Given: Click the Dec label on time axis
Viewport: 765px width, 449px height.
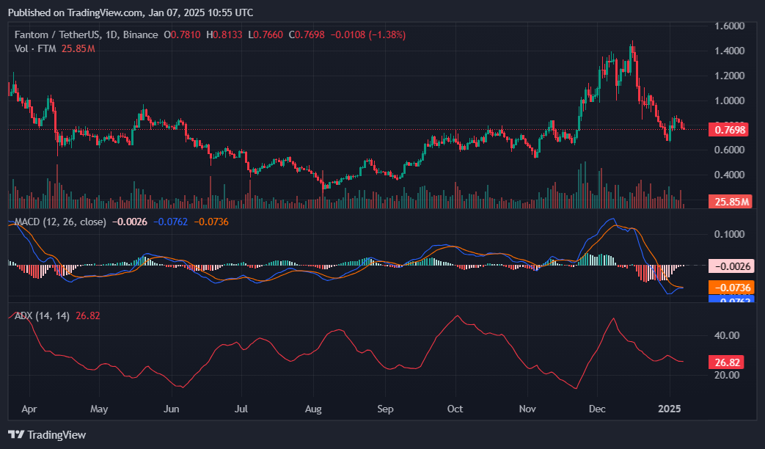Looking at the screenshot, I should pos(597,409).
